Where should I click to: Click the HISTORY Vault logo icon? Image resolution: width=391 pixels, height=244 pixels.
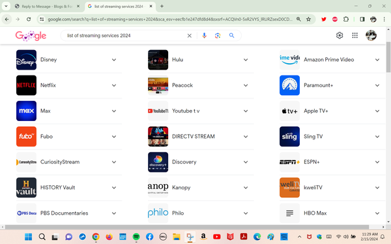[26, 187]
